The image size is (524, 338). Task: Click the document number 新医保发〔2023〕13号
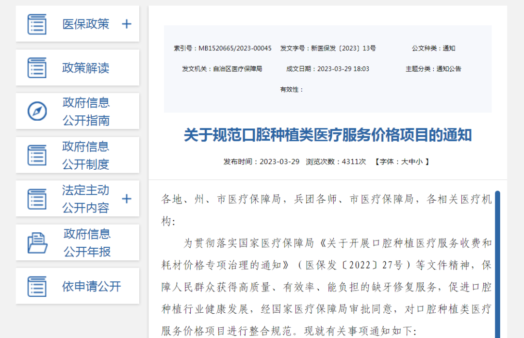pos(343,48)
